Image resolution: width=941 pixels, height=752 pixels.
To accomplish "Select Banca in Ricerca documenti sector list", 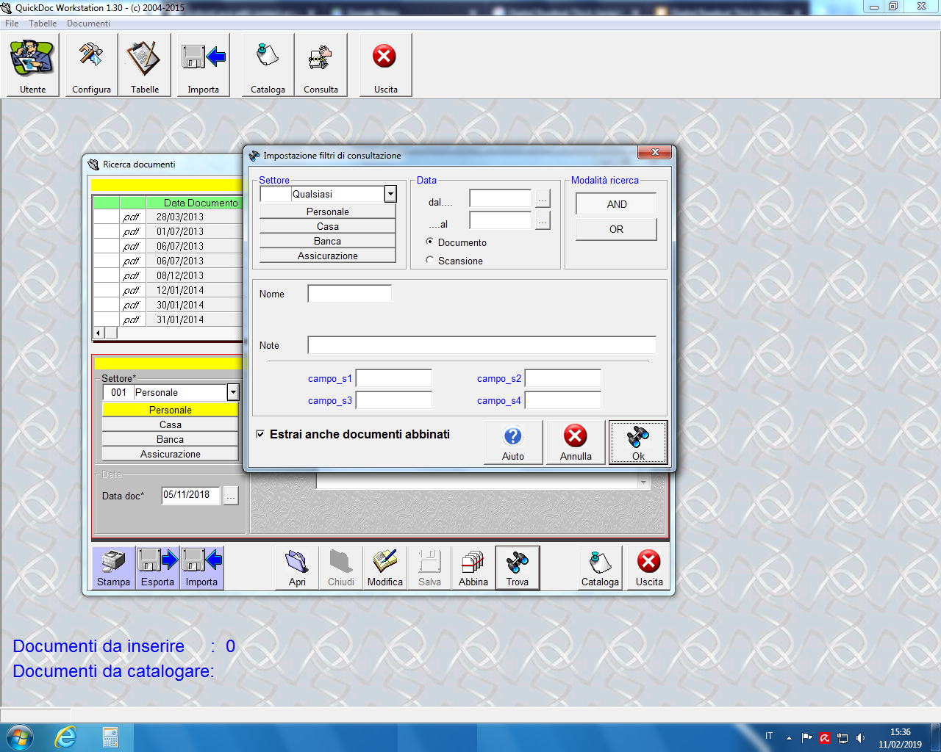I will pyautogui.click(x=171, y=439).
